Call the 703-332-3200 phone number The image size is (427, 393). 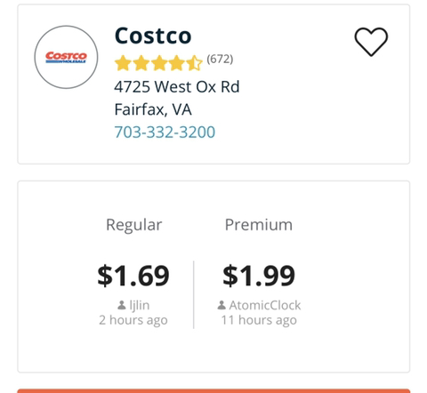tap(165, 132)
